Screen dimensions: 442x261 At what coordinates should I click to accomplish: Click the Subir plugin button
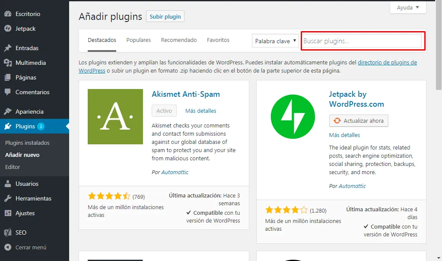[165, 16]
